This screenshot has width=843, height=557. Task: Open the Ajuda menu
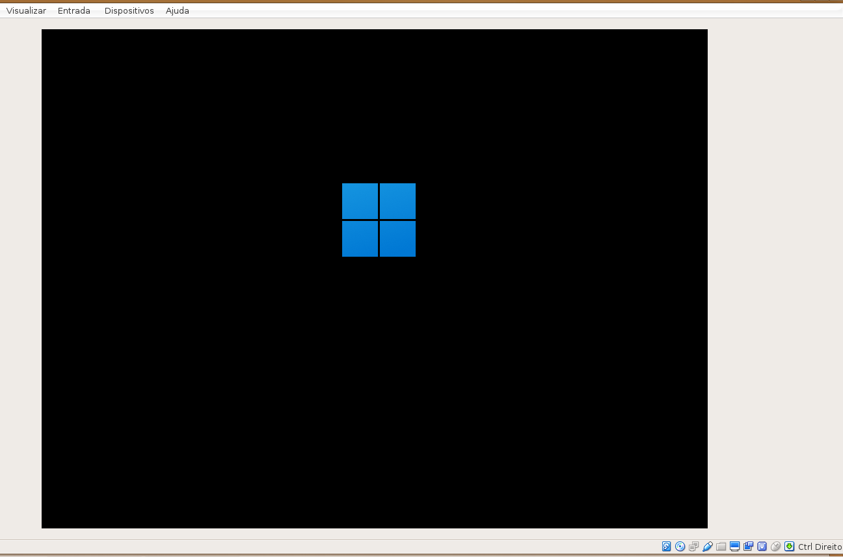(178, 11)
